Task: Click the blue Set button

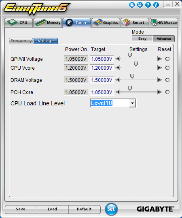Action: click(111, 209)
